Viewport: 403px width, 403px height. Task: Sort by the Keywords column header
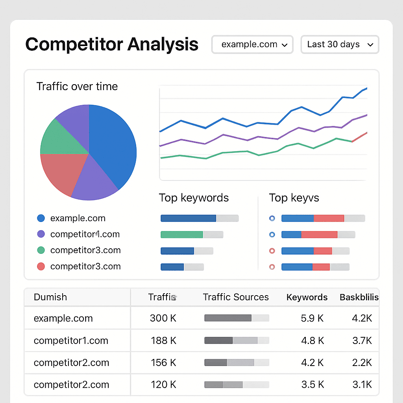pyautogui.click(x=307, y=297)
